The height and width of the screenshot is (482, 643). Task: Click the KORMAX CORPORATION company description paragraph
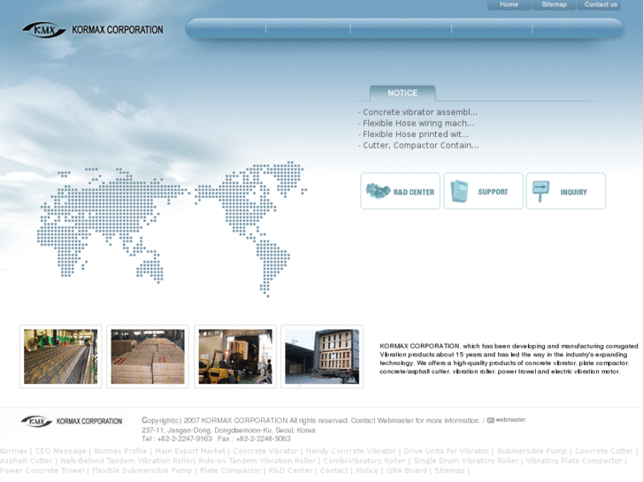[x=509, y=358]
